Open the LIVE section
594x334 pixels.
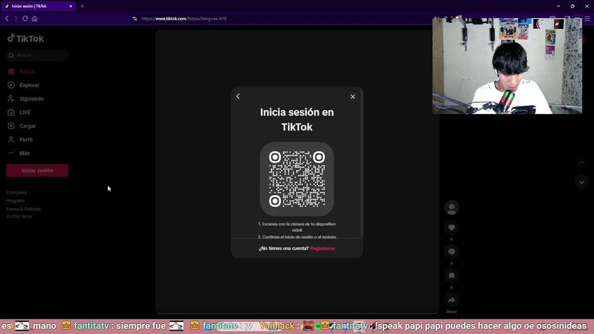point(25,112)
